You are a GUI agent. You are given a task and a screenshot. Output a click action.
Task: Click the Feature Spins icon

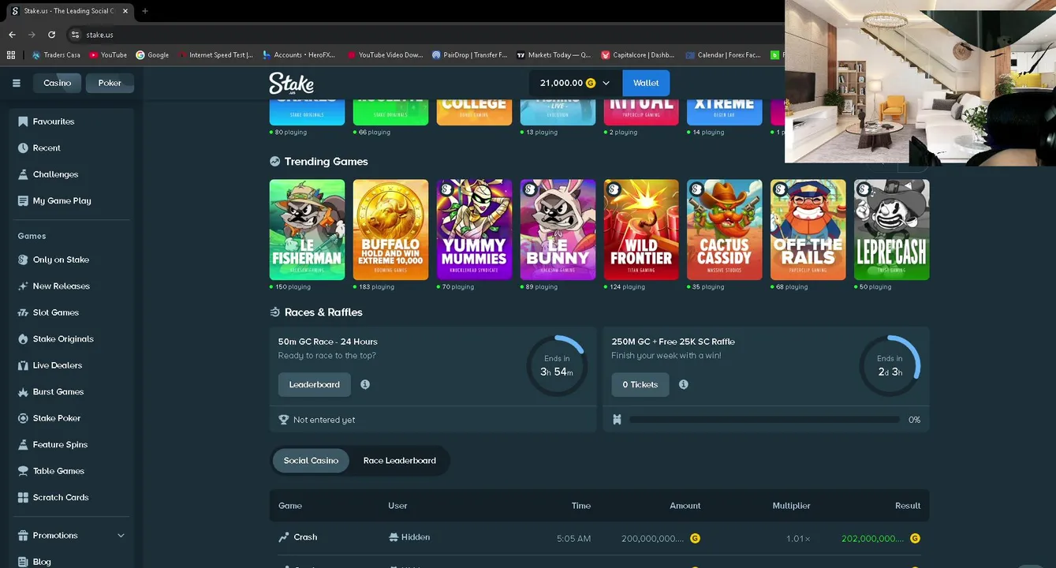(23, 445)
